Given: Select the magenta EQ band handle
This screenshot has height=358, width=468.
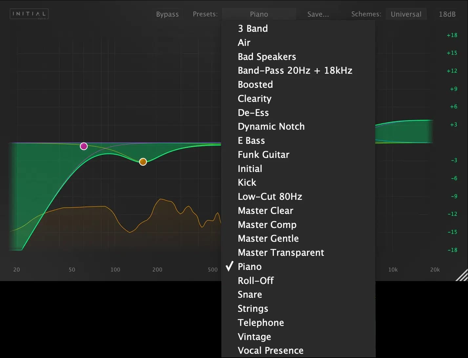Looking at the screenshot, I should tap(84, 146).
